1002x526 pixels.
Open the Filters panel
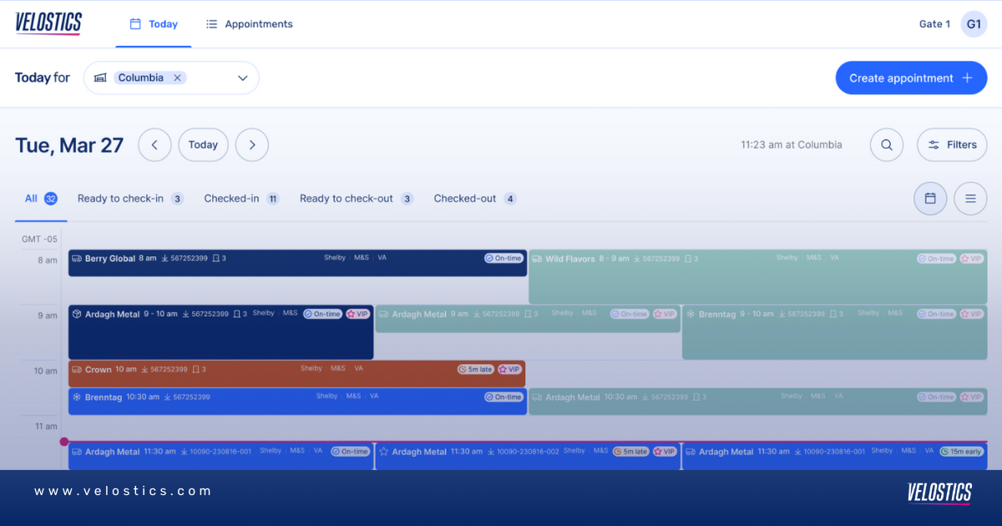coord(952,144)
